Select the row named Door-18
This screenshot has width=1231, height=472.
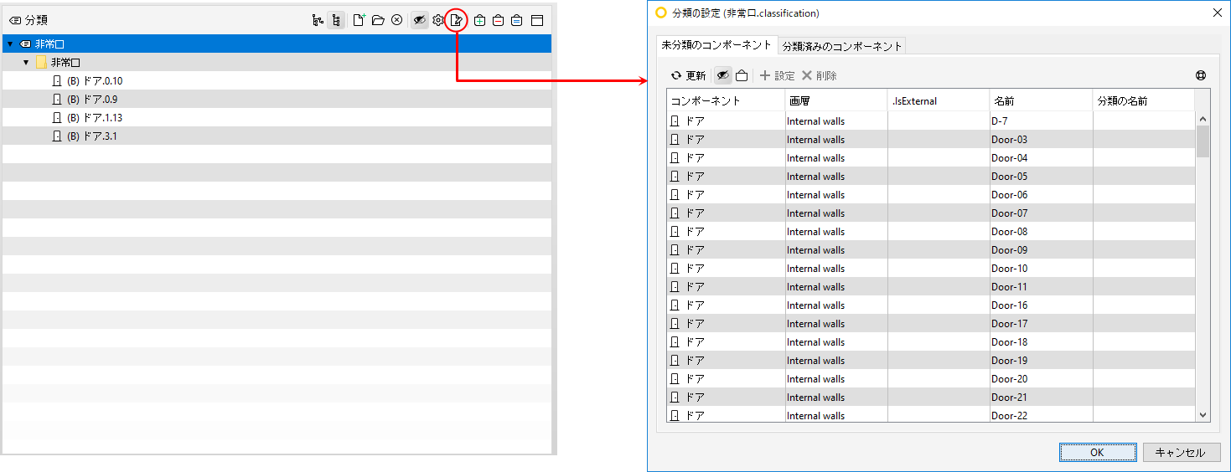click(x=931, y=342)
